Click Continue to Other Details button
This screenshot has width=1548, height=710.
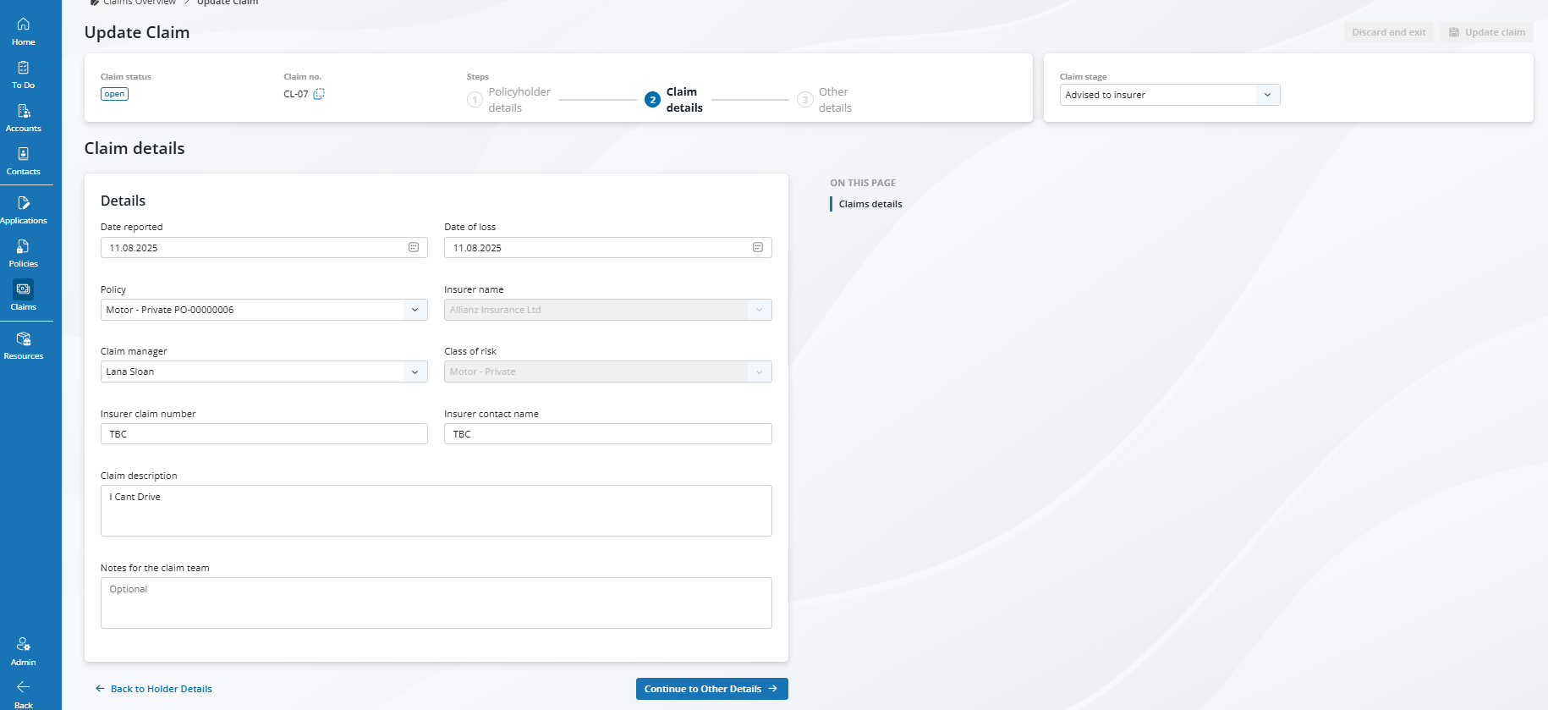(711, 689)
